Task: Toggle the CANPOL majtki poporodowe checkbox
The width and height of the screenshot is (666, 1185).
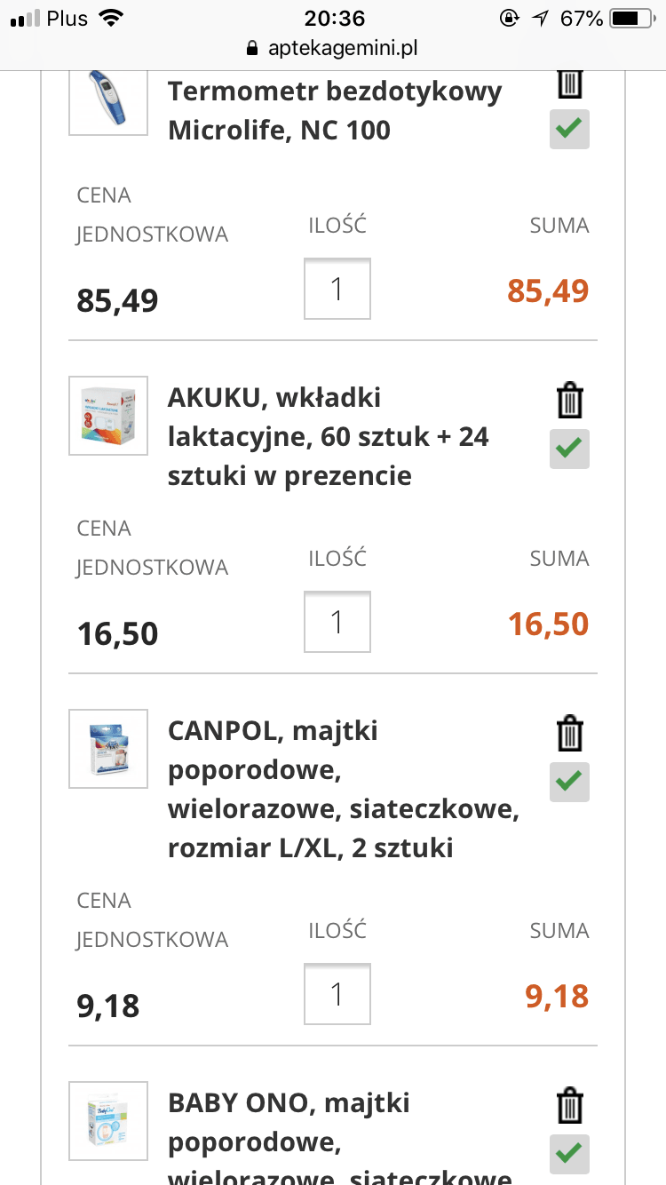Action: (569, 782)
